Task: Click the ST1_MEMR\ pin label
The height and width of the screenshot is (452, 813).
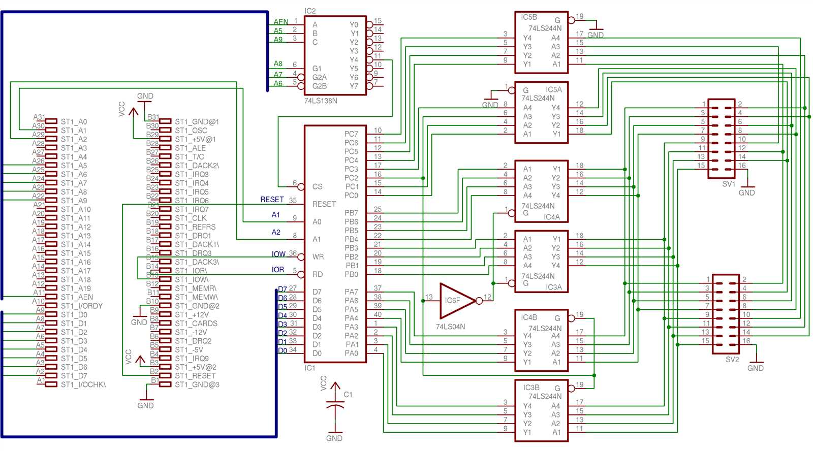Action: tap(196, 288)
